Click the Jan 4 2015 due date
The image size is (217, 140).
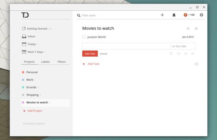tap(188, 37)
